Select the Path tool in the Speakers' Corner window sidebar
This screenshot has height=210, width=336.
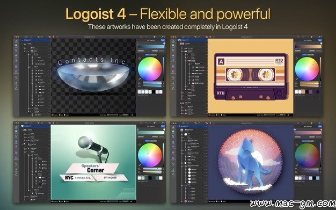tap(16, 136)
